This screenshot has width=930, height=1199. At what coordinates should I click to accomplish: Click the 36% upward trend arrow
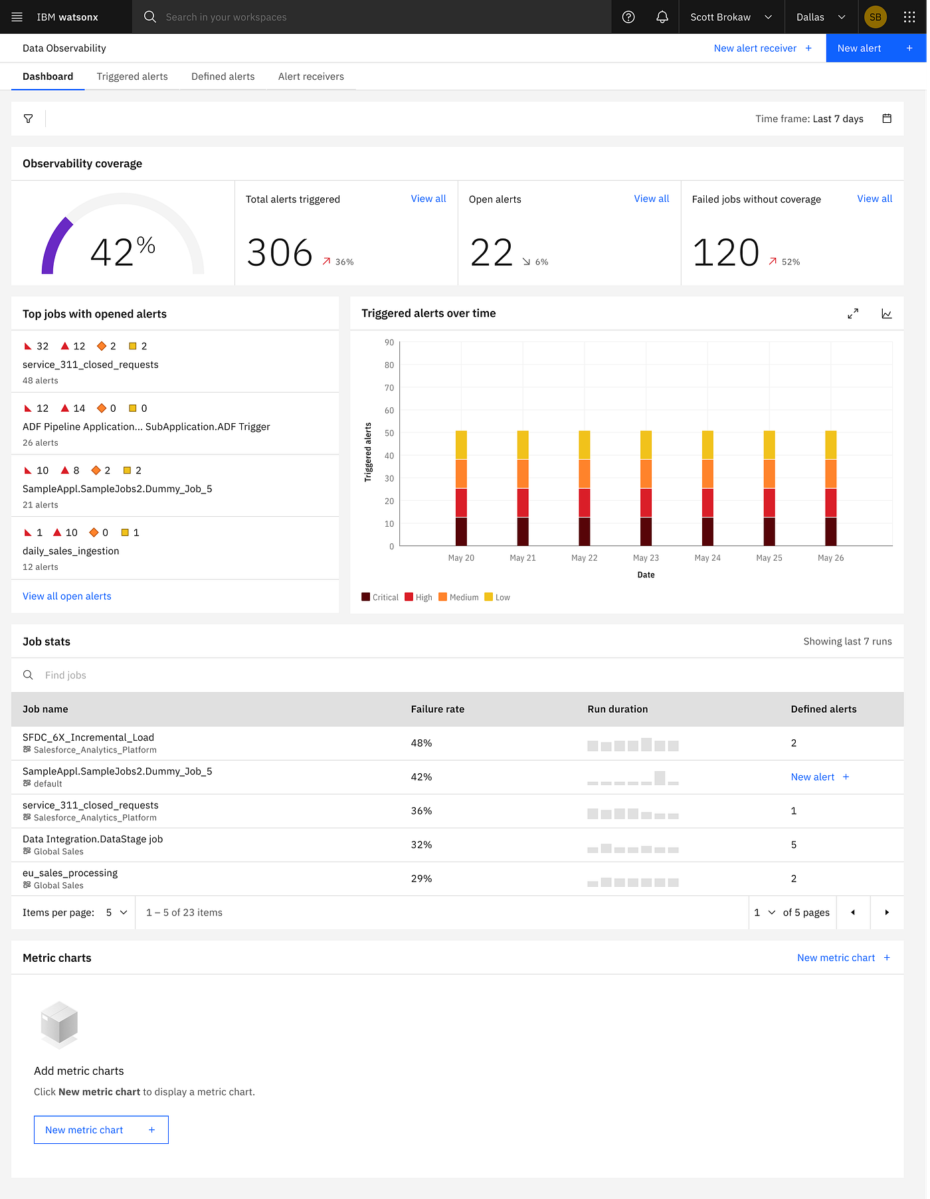(326, 262)
